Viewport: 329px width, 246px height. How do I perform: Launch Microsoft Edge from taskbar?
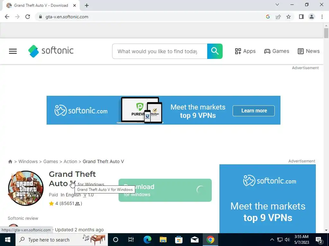tap(147, 240)
